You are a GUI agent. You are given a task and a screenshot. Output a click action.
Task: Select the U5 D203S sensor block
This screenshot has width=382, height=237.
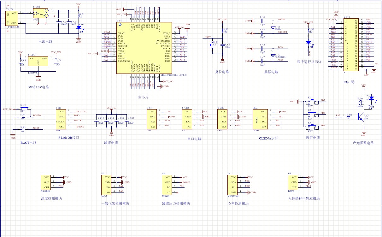coord(293,182)
